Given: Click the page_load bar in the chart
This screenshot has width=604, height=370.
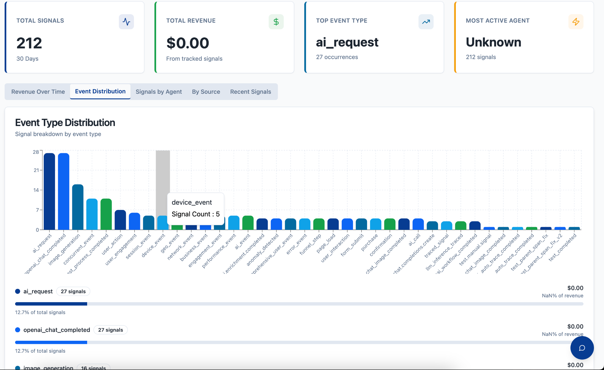Looking at the screenshot, I should [333, 224].
